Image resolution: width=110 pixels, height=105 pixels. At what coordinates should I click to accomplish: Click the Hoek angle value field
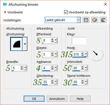77,55
